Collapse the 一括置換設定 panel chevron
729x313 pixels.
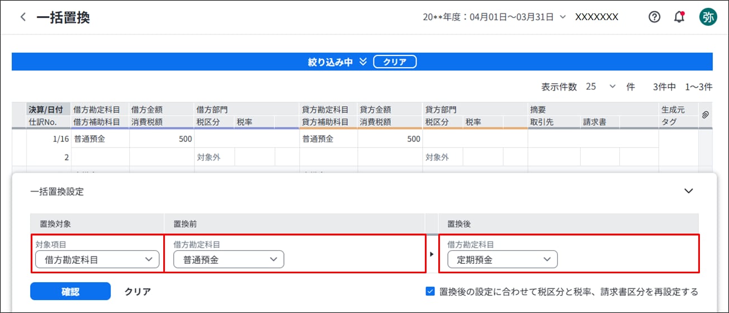pyautogui.click(x=689, y=191)
